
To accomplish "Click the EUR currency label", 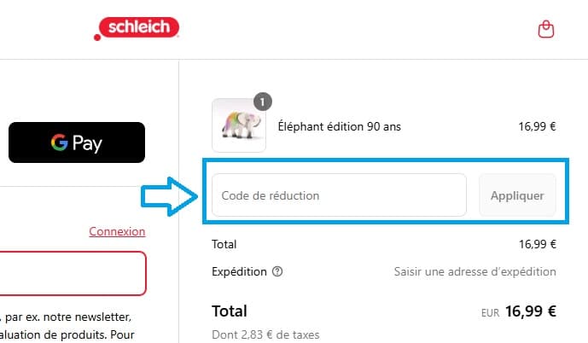I will [490, 312].
